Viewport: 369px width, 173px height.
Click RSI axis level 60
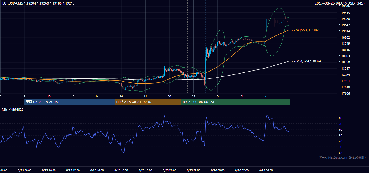[x=340, y=129]
